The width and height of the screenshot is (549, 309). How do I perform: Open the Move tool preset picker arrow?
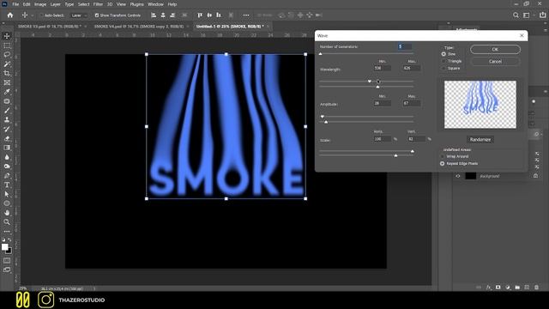point(33,15)
